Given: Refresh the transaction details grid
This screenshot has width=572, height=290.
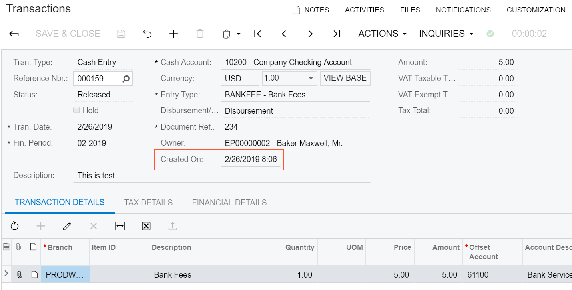Looking at the screenshot, I should pyautogui.click(x=15, y=226).
